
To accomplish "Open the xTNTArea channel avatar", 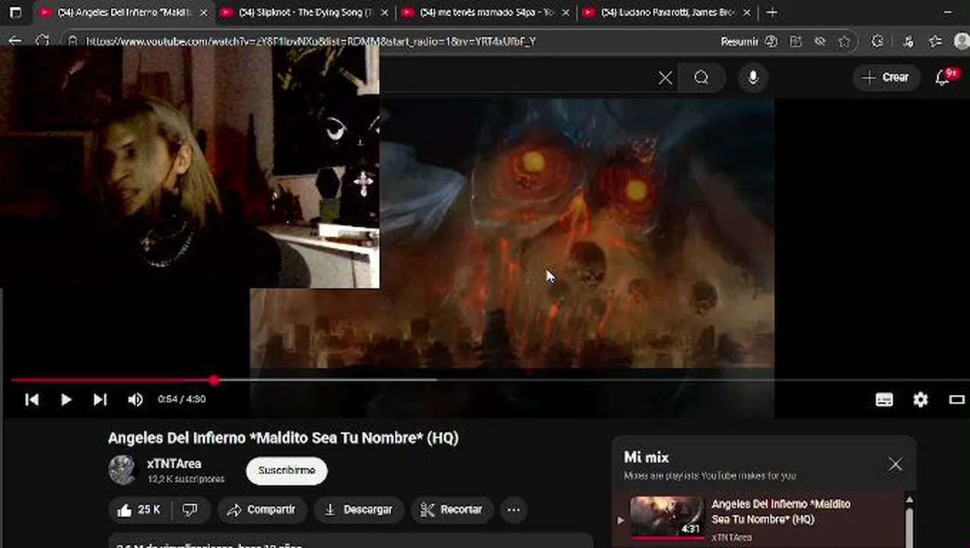I will coord(122,470).
